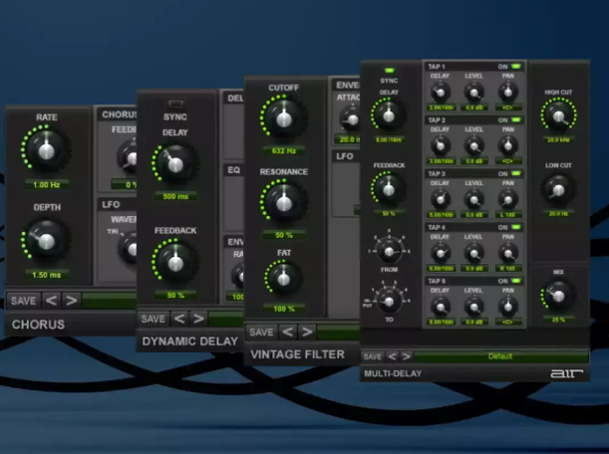Click the Vintage Filter Cutoff knob
This screenshot has height=454, width=609.
click(283, 119)
